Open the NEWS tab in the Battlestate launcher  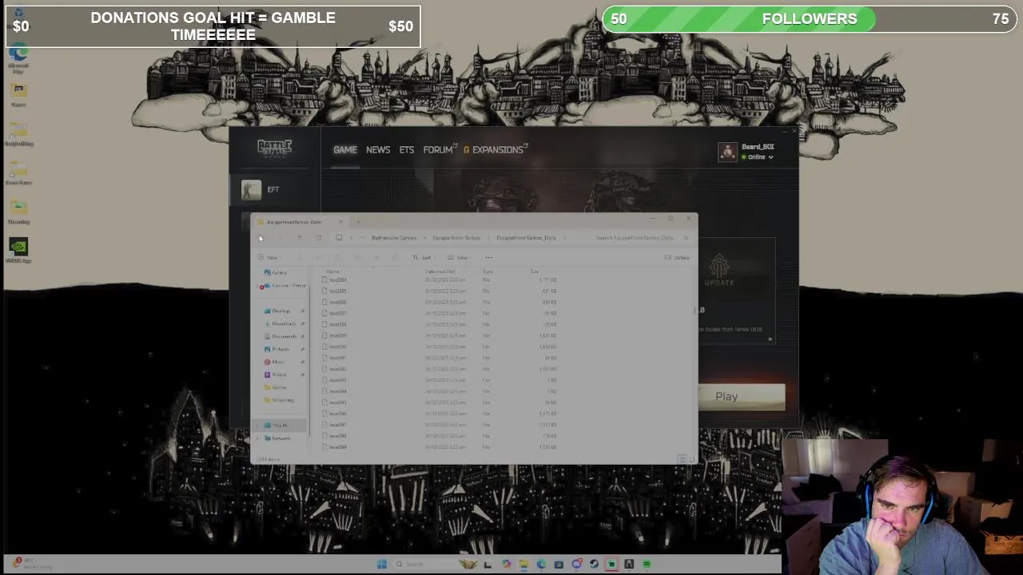378,149
